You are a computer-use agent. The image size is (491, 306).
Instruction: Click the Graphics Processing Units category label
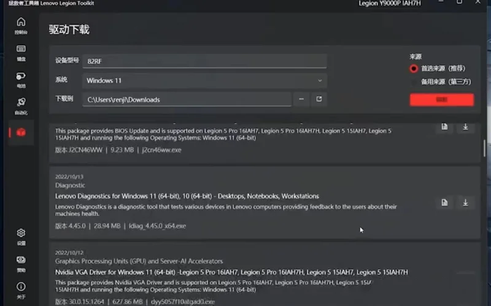(x=139, y=261)
